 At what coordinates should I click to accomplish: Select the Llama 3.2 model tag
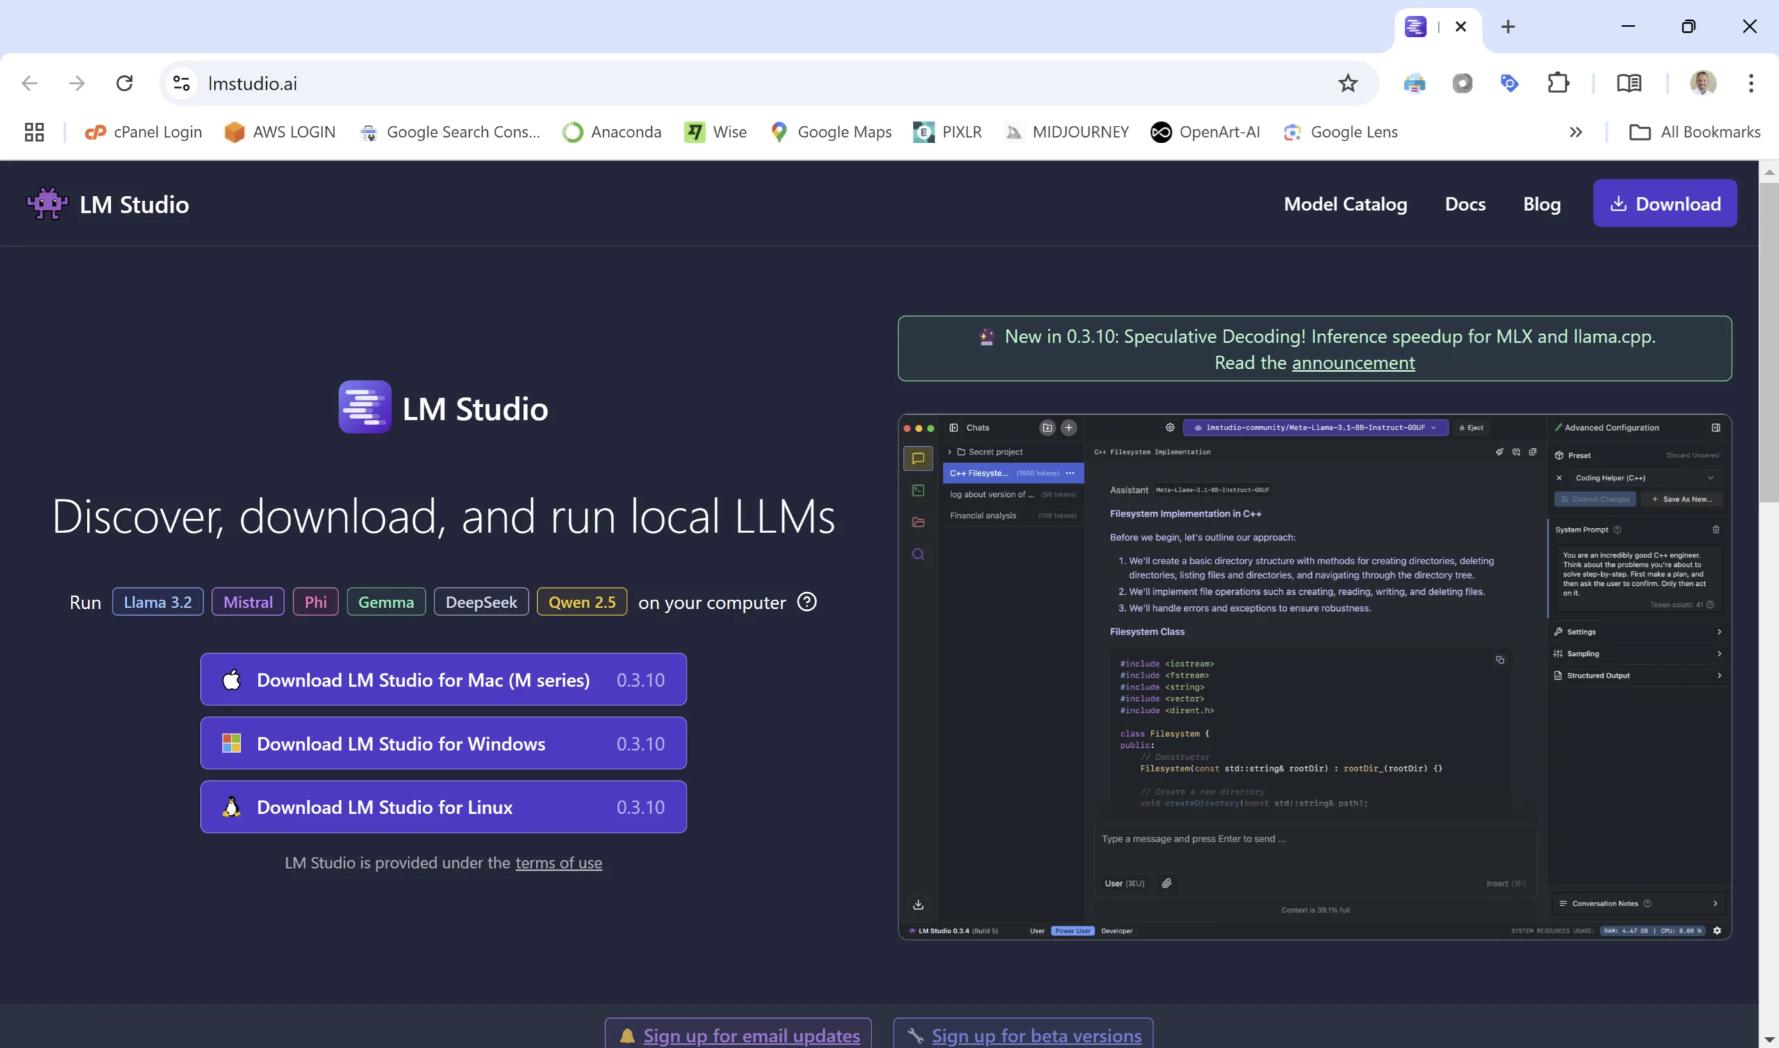(x=158, y=603)
